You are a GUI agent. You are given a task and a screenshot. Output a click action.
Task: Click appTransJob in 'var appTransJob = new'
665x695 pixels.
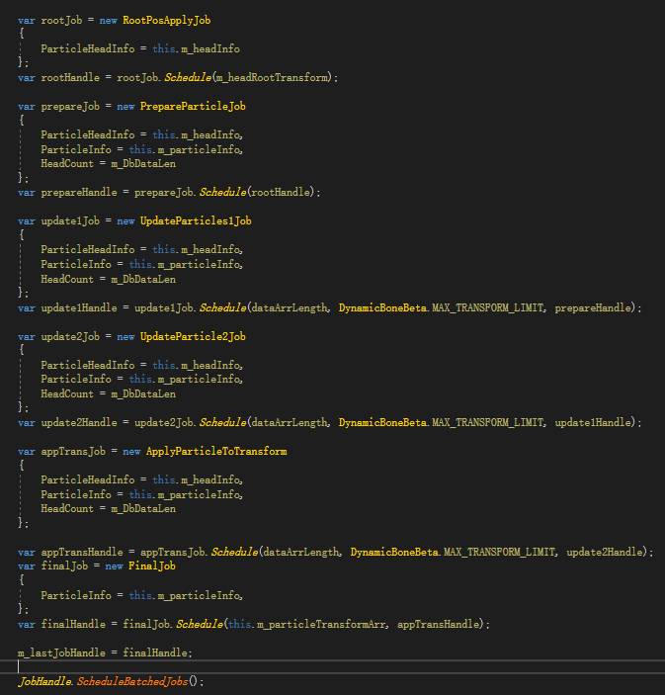(x=73, y=451)
